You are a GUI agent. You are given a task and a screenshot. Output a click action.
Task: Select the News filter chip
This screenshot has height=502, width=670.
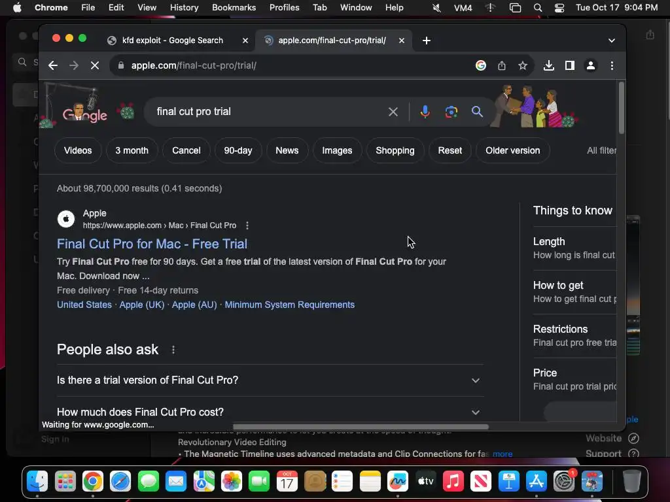click(287, 151)
